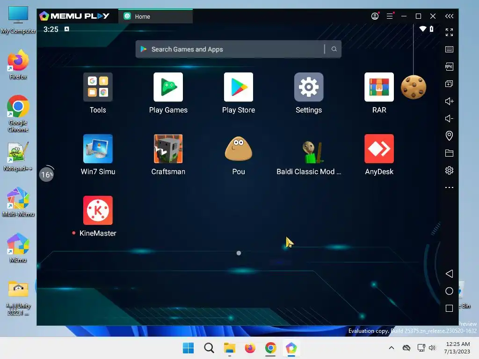
Task: Open the shared folder icon in sidebar
Action: [x=449, y=153]
